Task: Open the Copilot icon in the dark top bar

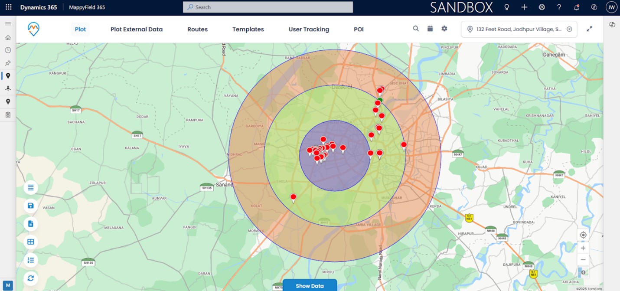Action: 594,7
